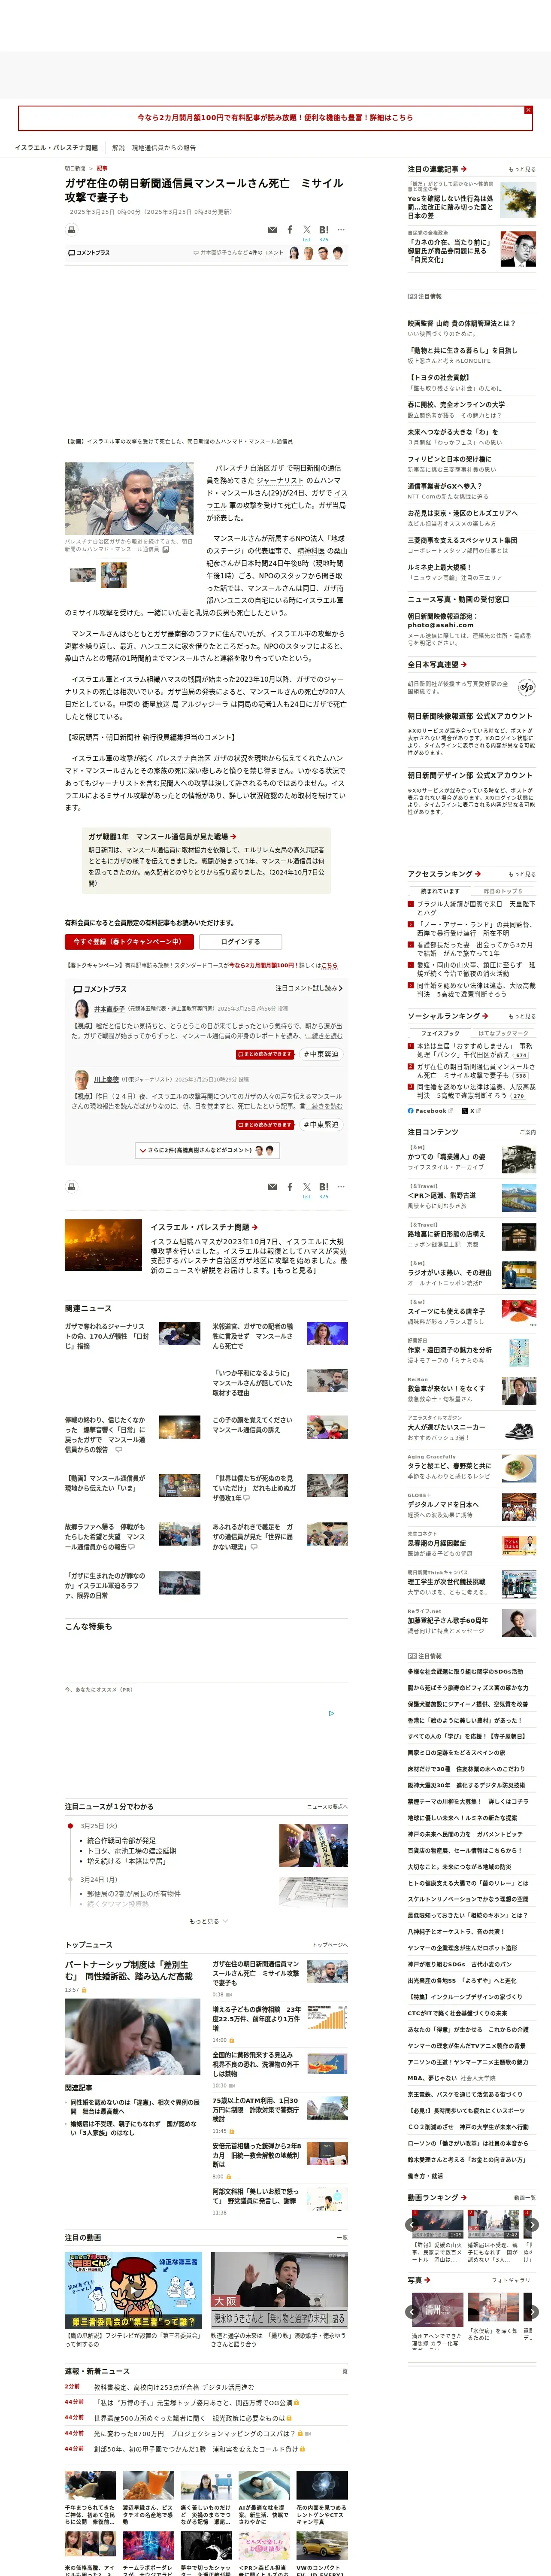Image resolution: width=551 pixels, height=2576 pixels.
Task: Bookmark with Hatena B! top icon
Action: click(x=324, y=230)
